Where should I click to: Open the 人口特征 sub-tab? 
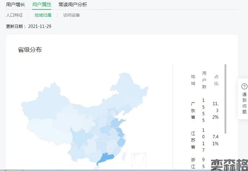(14, 15)
